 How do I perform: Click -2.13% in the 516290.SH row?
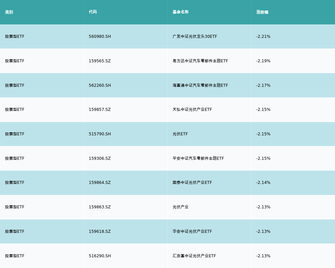point(263,256)
